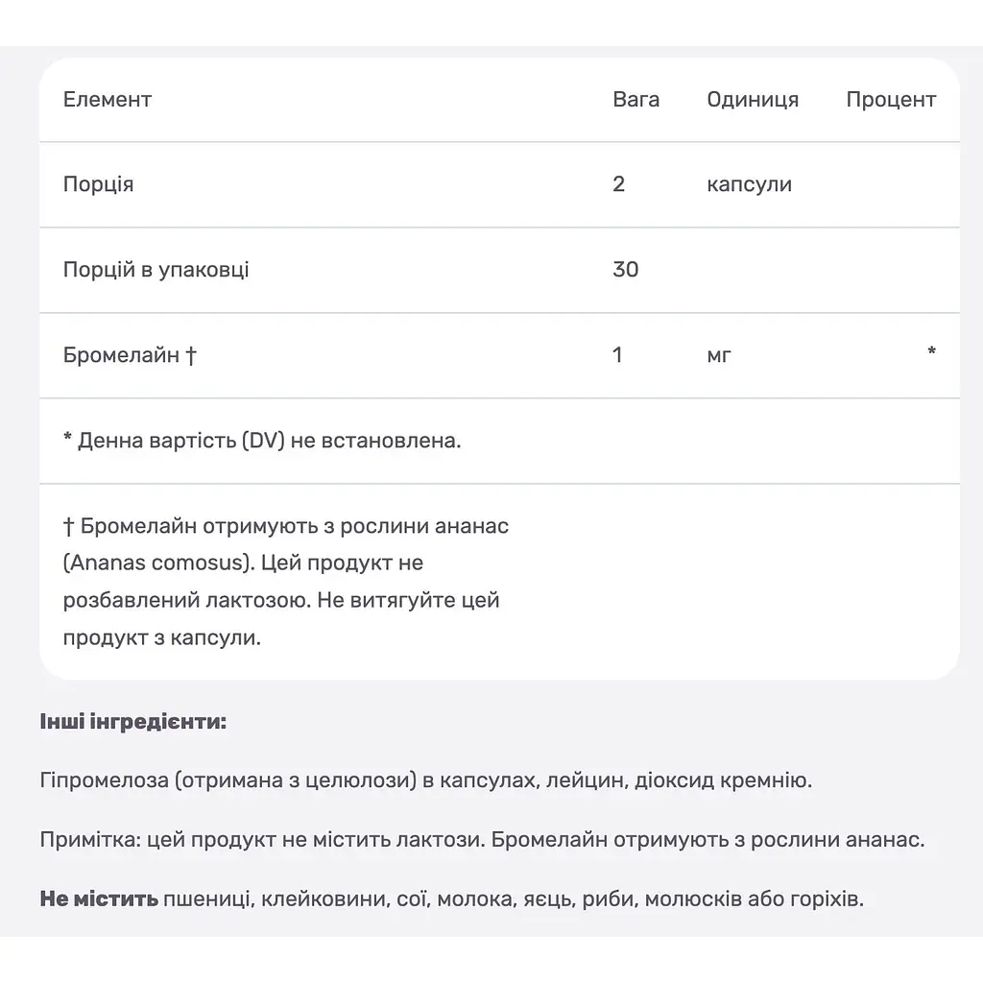Click the Вага column header

click(635, 100)
